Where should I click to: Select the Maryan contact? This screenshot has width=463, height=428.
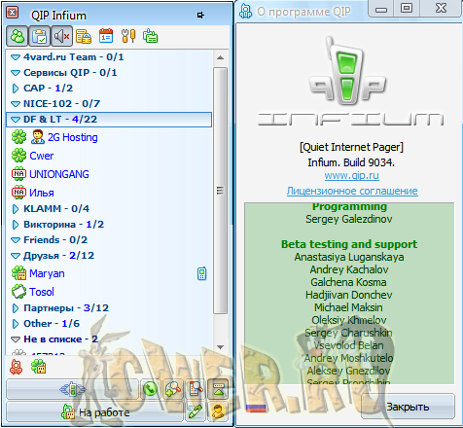(x=109, y=273)
